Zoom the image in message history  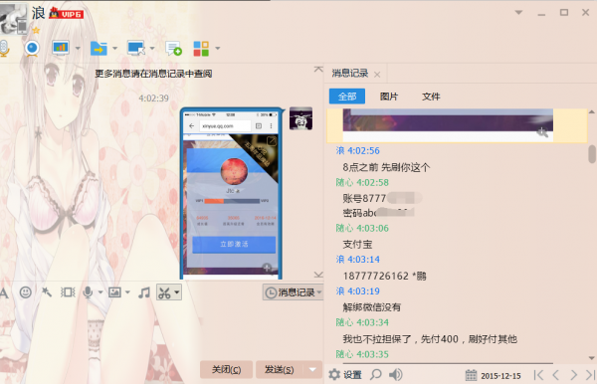click(x=542, y=132)
